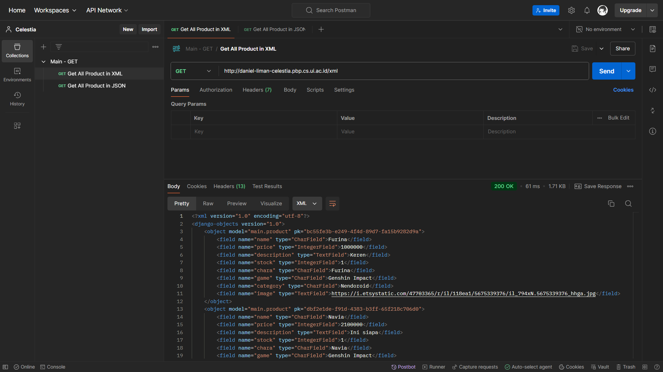Screen dimensions: 663x372
Task: Switch response view to Preview
Action: pos(237,204)
